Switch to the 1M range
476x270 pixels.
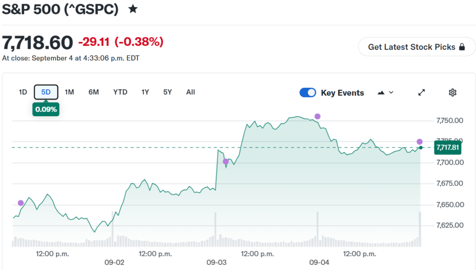69,92
